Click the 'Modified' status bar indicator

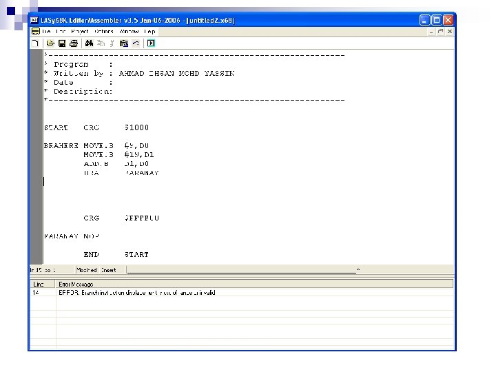pos(87,270)
